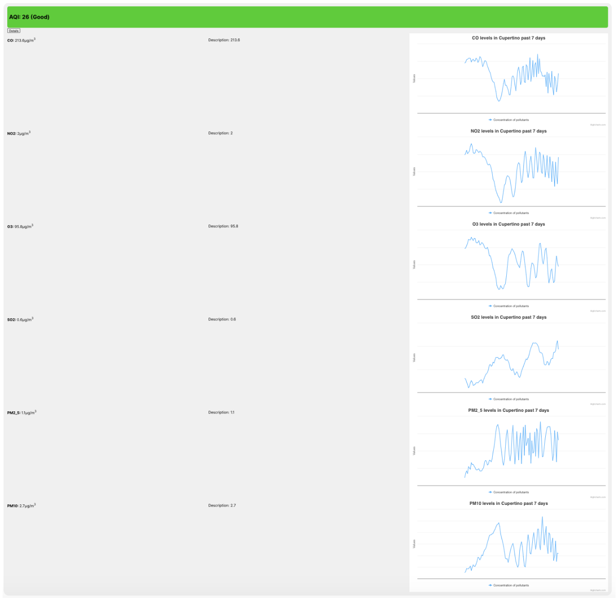Toggle the NO2 chart legend 'Concentration of pollutants'

509,213
